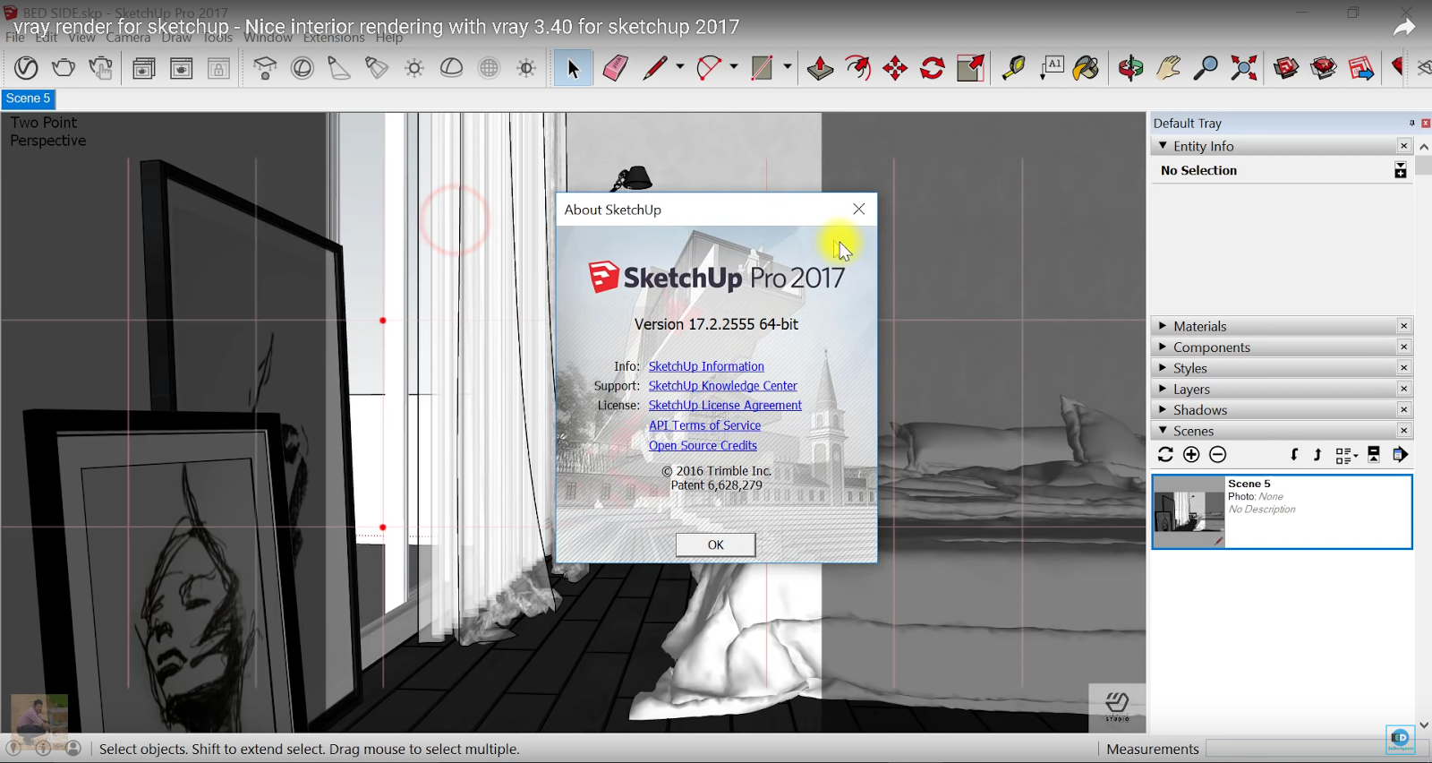The width and height of the screenshot is (1432, 763).
Task: Open API Terms of Service link
Action: (704, 425)
